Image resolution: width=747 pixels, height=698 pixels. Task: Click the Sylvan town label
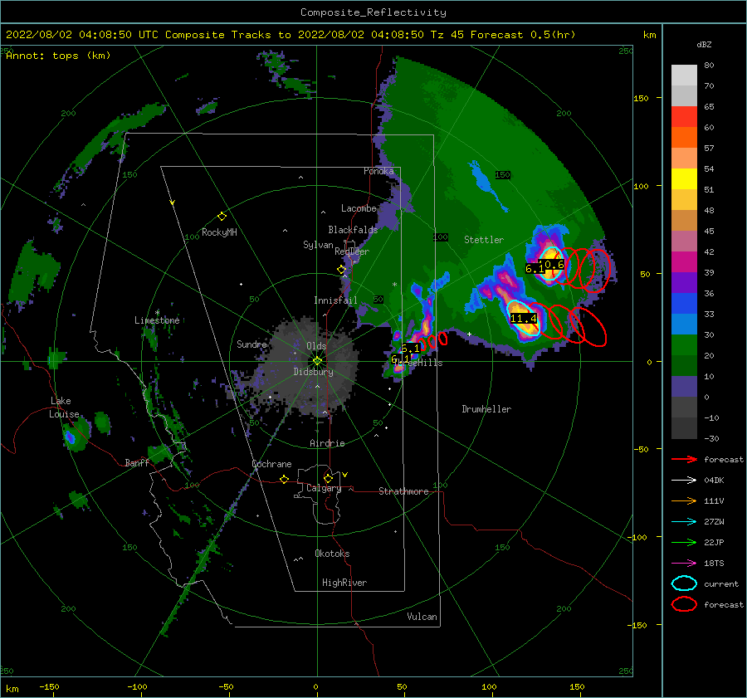318,245
